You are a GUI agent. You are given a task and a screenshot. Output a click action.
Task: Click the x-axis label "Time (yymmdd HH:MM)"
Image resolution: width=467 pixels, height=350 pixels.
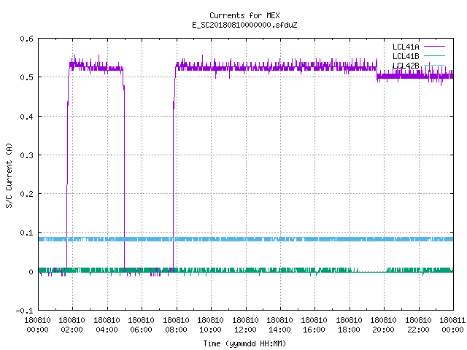244,343
